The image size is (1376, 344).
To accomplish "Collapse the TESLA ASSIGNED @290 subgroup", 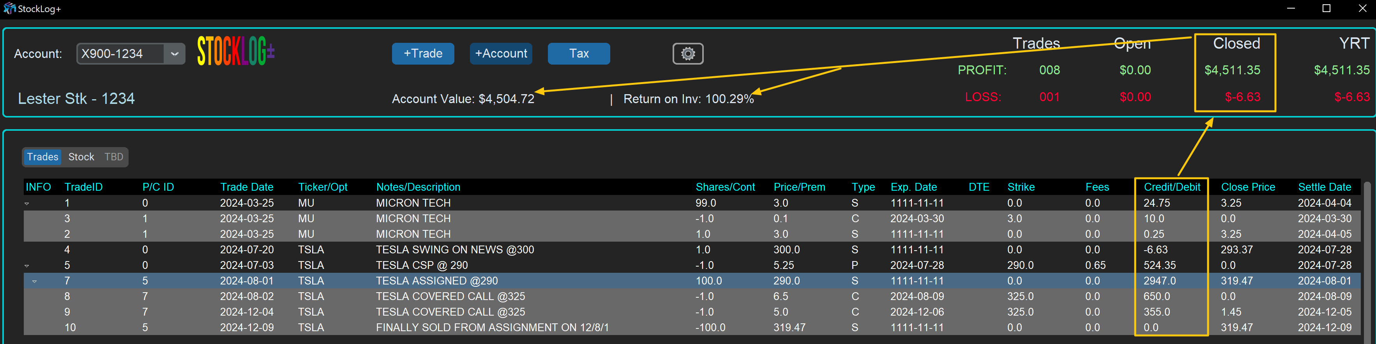I will (35, 281).
